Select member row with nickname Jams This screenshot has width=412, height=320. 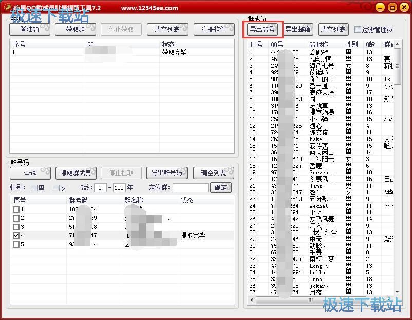pyautogui.click(x=321, y=186)
